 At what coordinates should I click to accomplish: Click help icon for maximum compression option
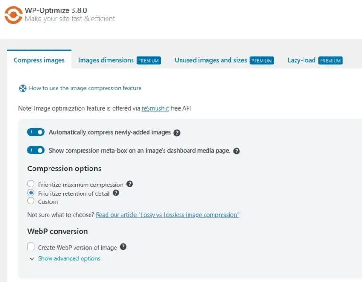coord(130,184)
